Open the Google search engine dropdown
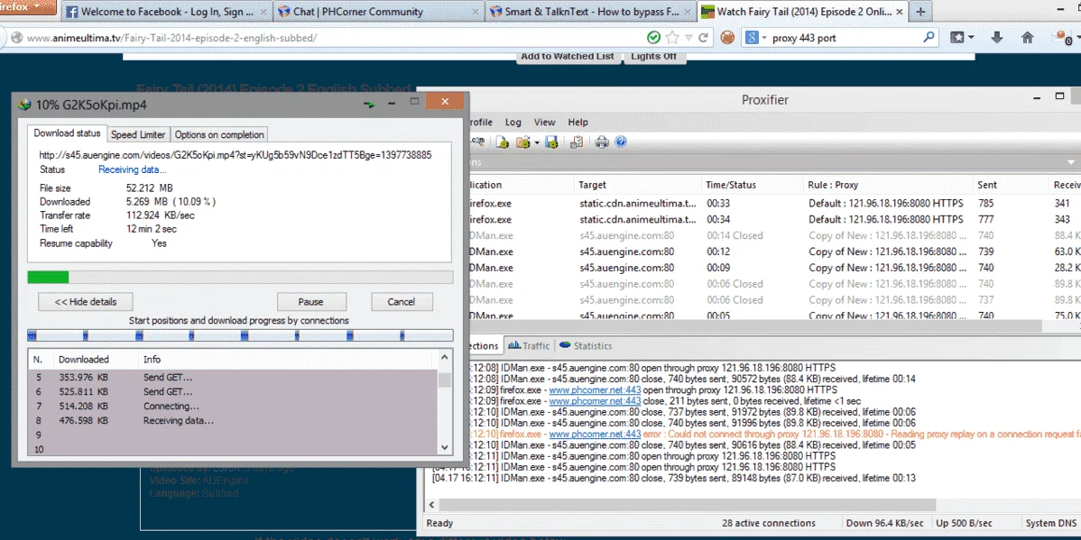1081x540 pixels. click(x=756, y=38)
